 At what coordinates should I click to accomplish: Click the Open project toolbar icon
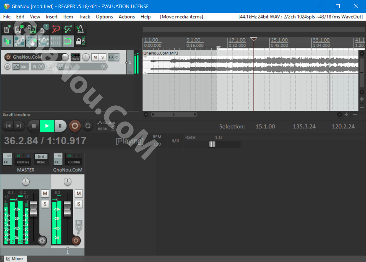click(x=19, y=29)
